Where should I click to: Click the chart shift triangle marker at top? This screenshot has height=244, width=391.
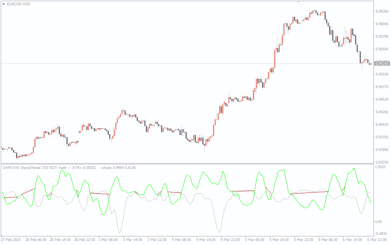(x=298, y=2)
